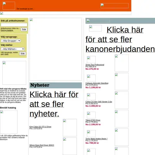Click the 'Nu 1.199,00 kr' price
Screen dimensions: 155x155
[x=93, y=88]
